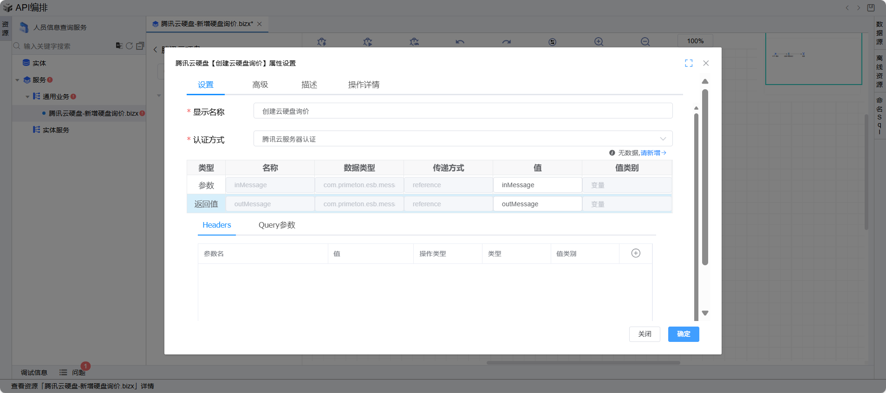Refresh the resource tree
Screen dimensions: 886x393
130,46
